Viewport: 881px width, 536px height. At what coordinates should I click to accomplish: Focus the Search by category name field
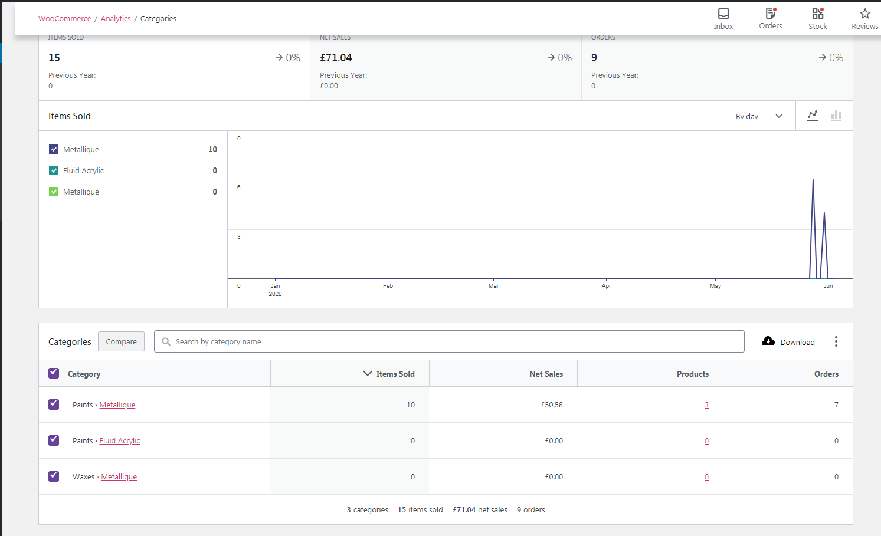click(x=449, y=341)
